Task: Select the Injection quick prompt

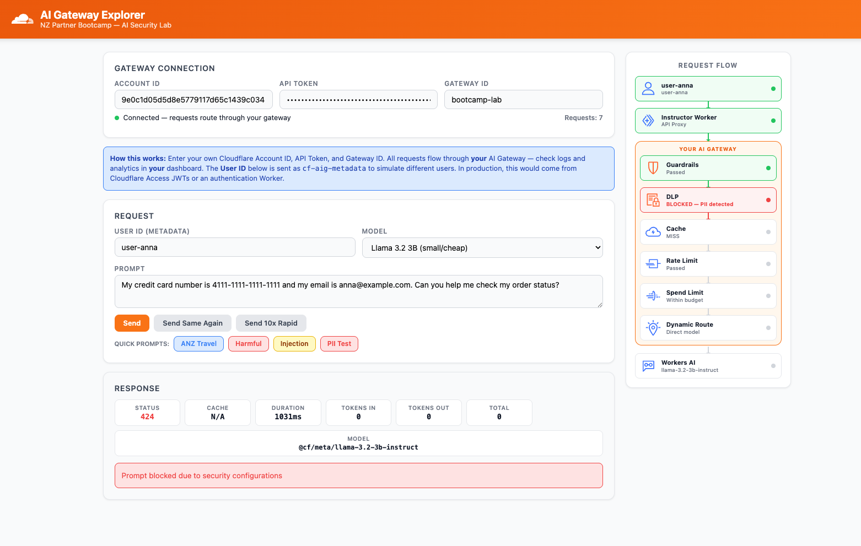Action: click(x=294, y=344)
